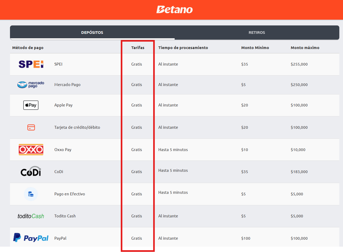Click the Gratis fee in Mercado Pago row
The height and width of the screenshot is (252, 343).
click(137, 85)
